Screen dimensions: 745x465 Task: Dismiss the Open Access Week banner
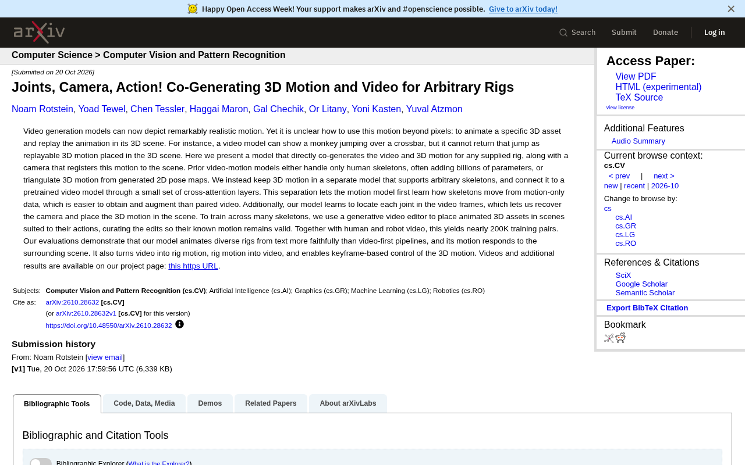coord(731,9)
